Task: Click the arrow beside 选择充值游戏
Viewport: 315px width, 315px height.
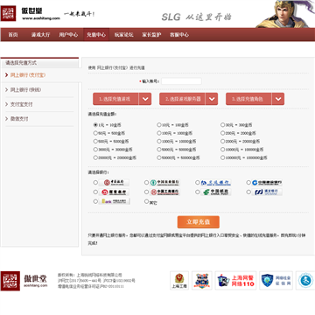Action: (145, 99)
